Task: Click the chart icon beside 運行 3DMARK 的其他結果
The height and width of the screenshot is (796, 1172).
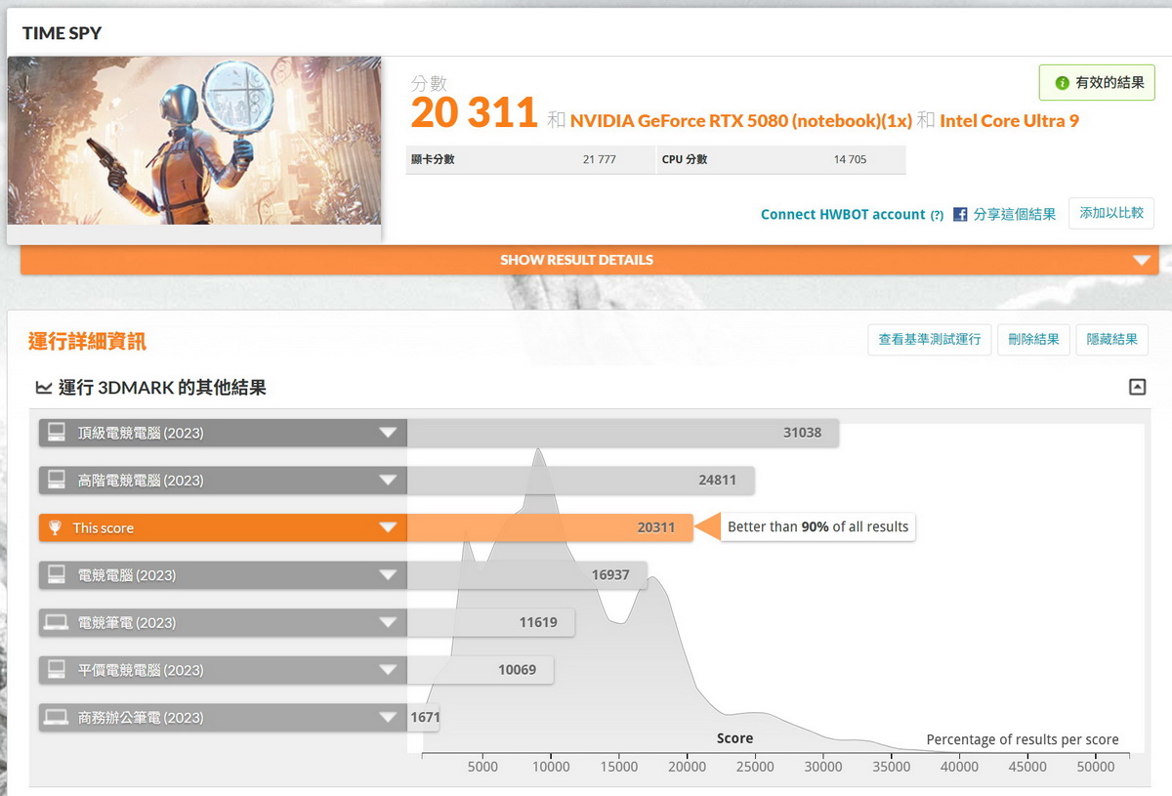Action: pyautogui.click(x=44, y=388)
